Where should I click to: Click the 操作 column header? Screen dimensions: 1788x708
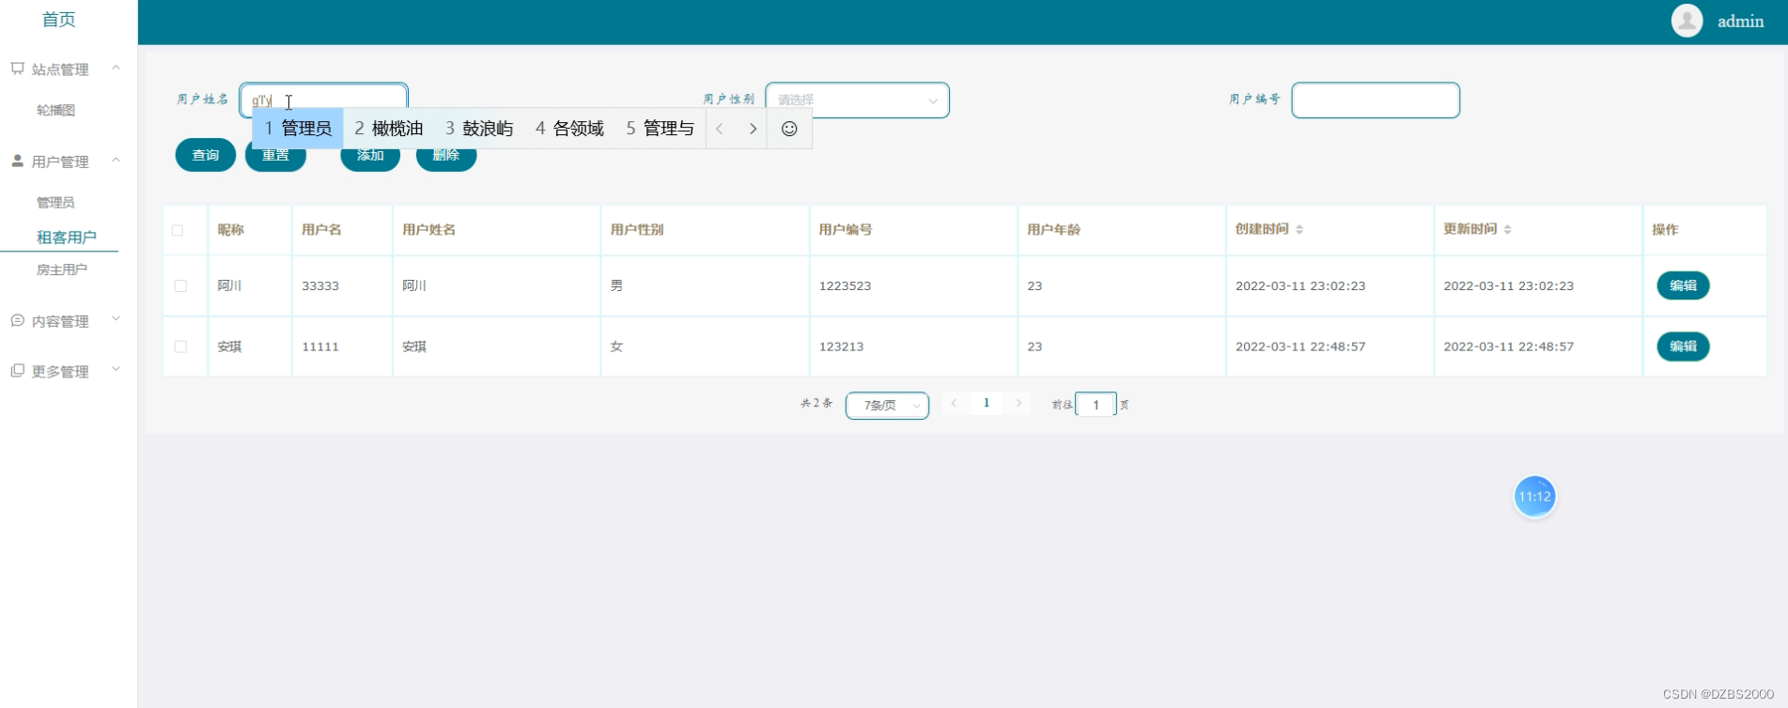pyautogui.click(x=1665, y=229)
